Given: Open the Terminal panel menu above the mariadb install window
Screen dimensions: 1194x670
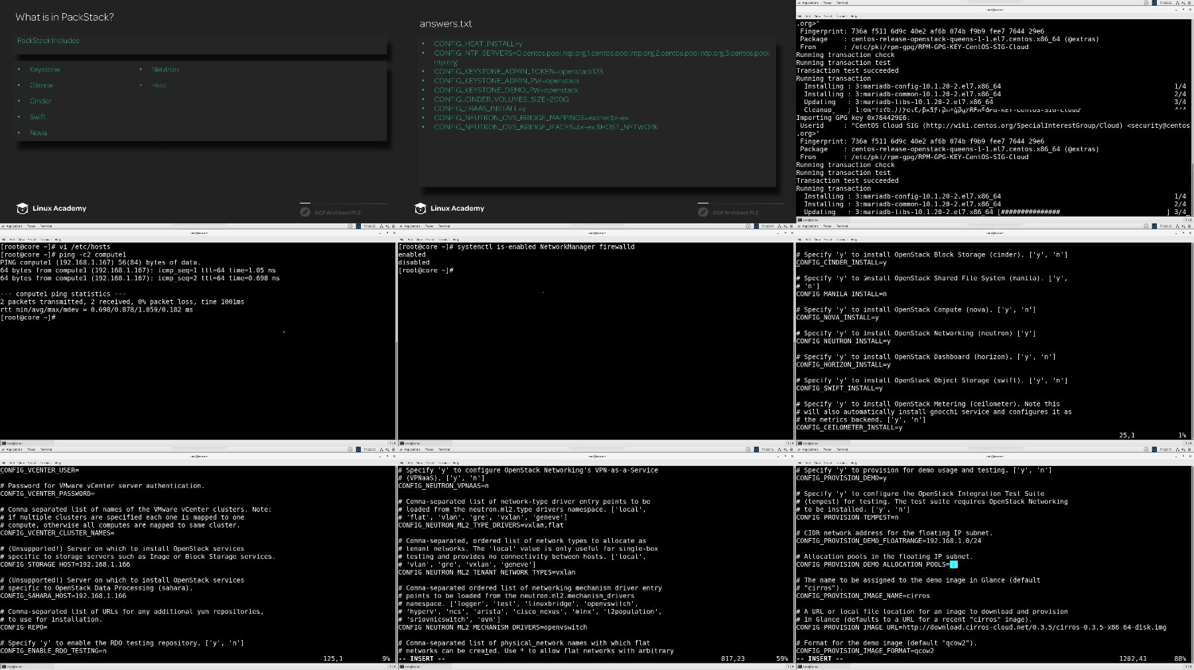Looking at the screenshot, I should coord(842,3).
